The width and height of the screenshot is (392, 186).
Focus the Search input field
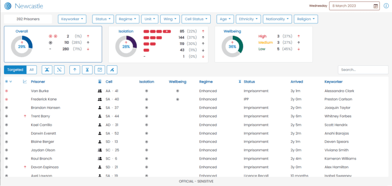point(363,70)
